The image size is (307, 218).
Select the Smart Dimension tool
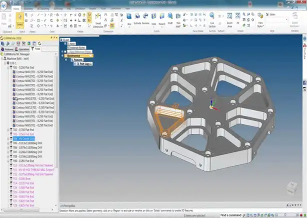coord(98,21)
